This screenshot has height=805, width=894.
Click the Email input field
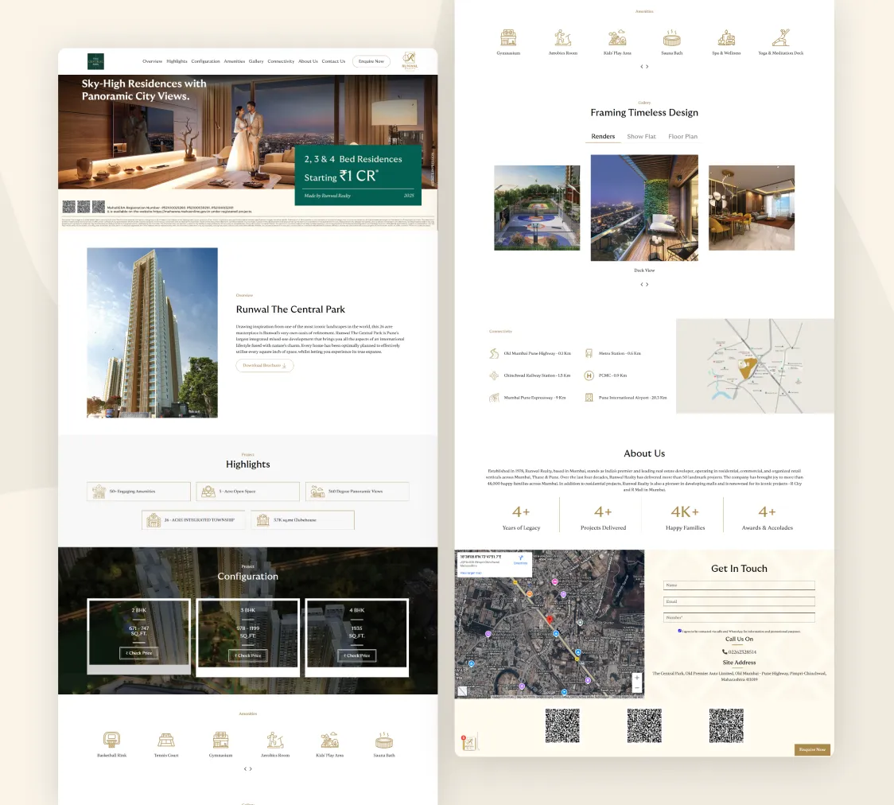(x=739, y=601)
